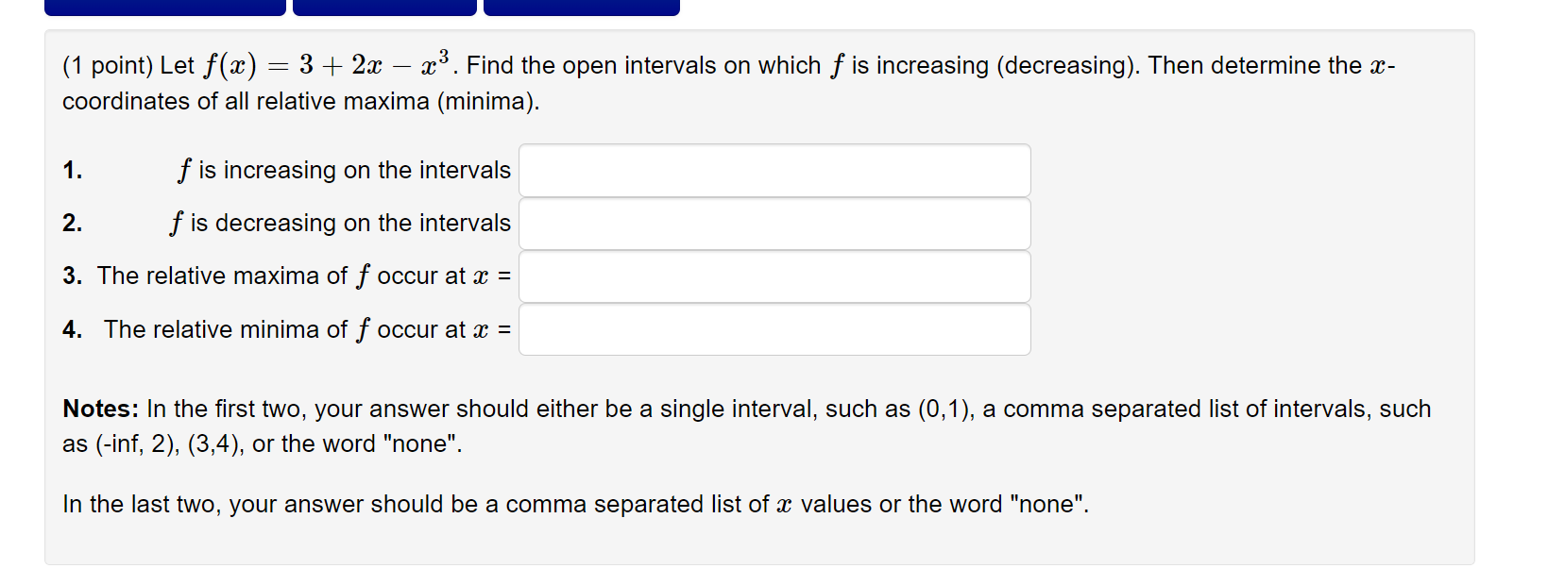
Task: Click the final instruction sentence
Action: coord(574,504)
